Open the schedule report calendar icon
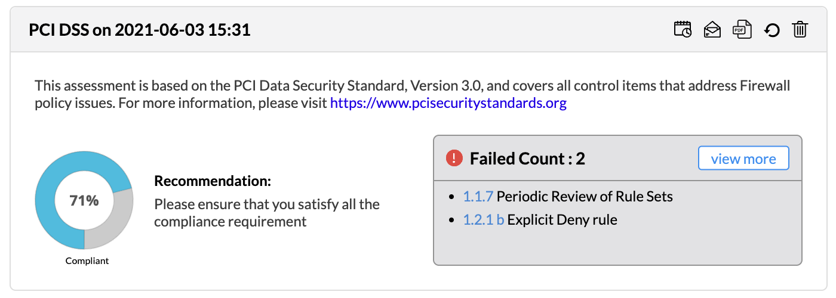Image resolution: width=836 pixels, height=298 pixels. [x=683, y=29]
